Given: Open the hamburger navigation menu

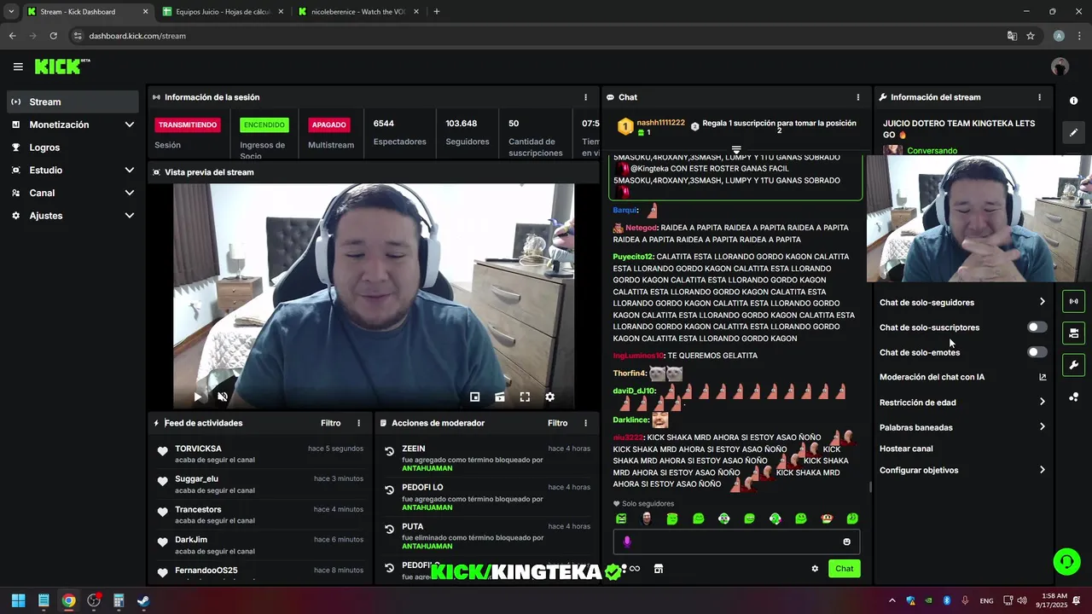Looking at the screenshot, I should point(18,67).
